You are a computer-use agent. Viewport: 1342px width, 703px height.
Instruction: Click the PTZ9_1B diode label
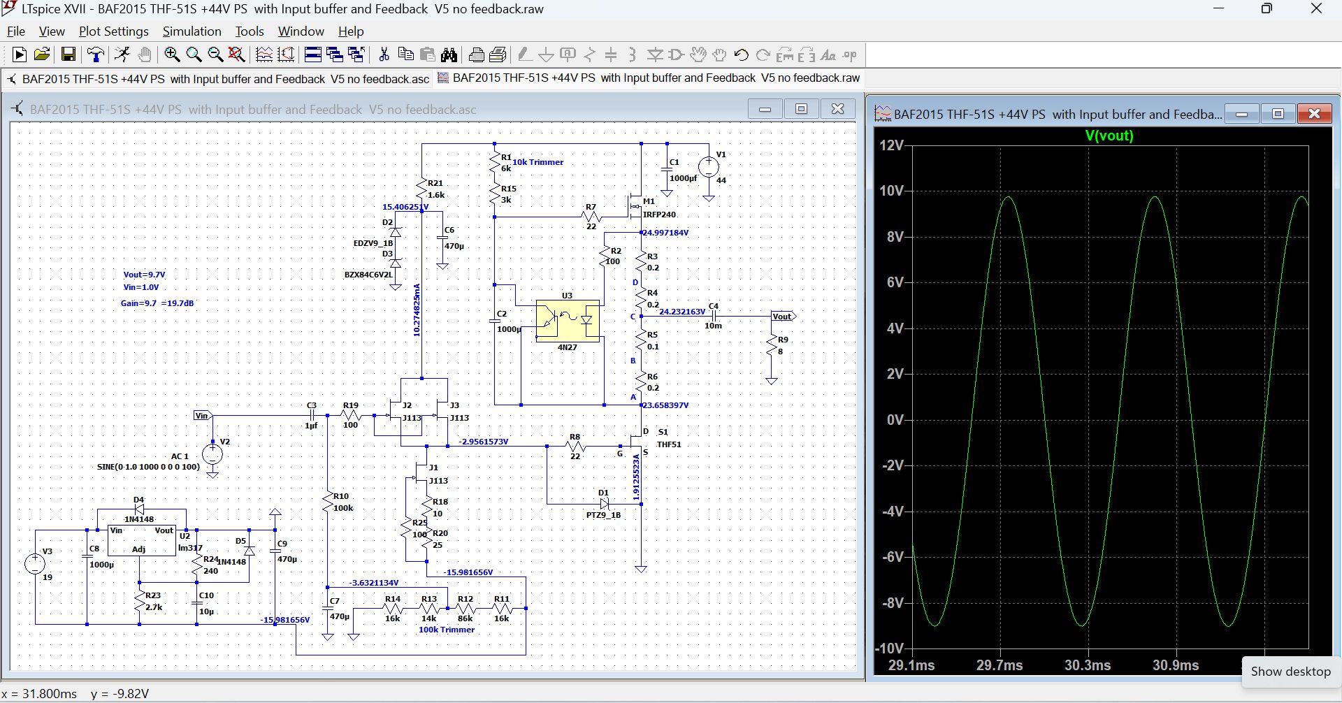click(x=603, y=515)
